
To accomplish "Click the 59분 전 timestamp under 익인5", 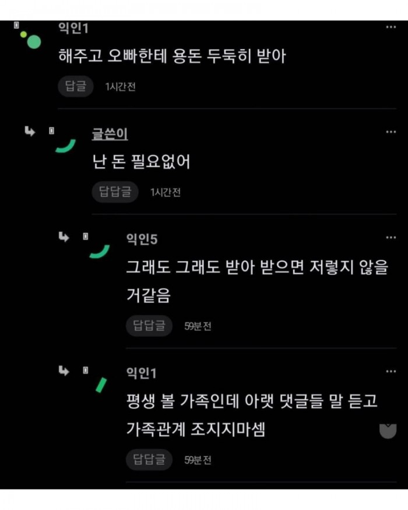I will point(198,326).
